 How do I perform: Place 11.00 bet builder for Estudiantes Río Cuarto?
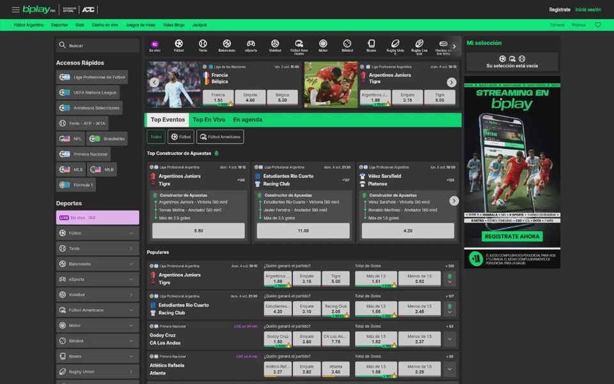tap(303, 231)
